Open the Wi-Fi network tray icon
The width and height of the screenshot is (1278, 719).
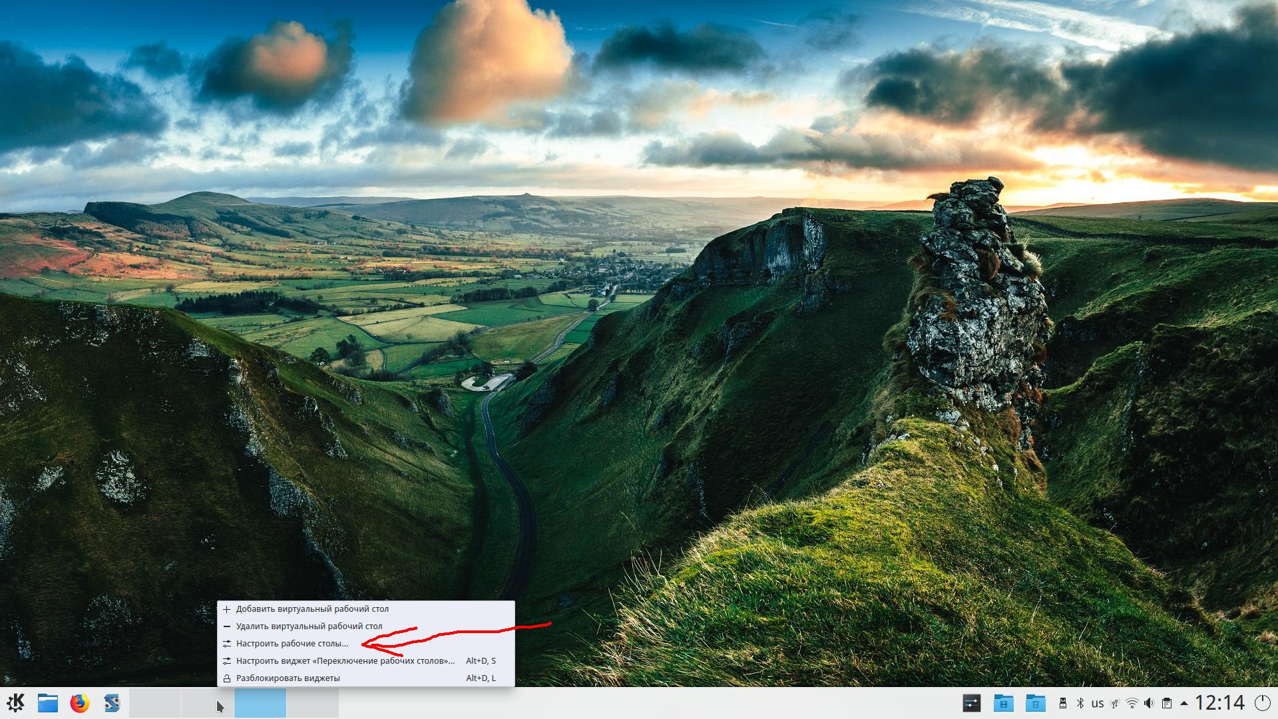[x=1132, y=703]
